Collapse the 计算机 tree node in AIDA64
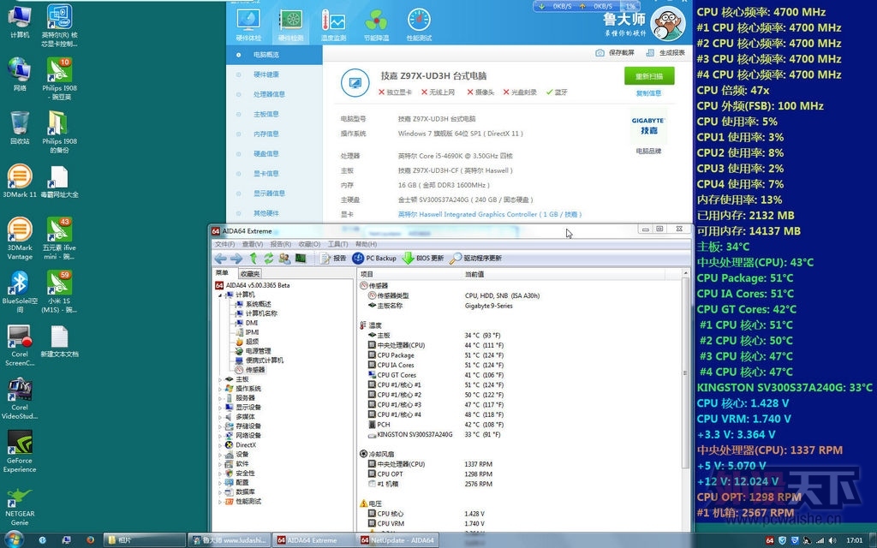Viewport: 877px width, 548px height. click(x=220, y=295)
